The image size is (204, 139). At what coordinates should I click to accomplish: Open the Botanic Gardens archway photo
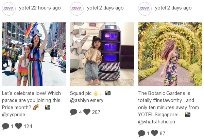(x=170, y=54)
